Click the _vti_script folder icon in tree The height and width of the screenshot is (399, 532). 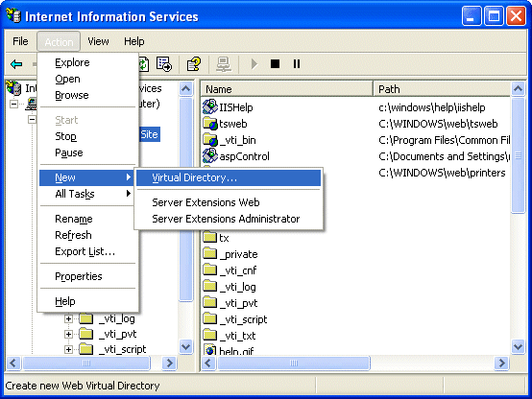(x=86, y=349)
